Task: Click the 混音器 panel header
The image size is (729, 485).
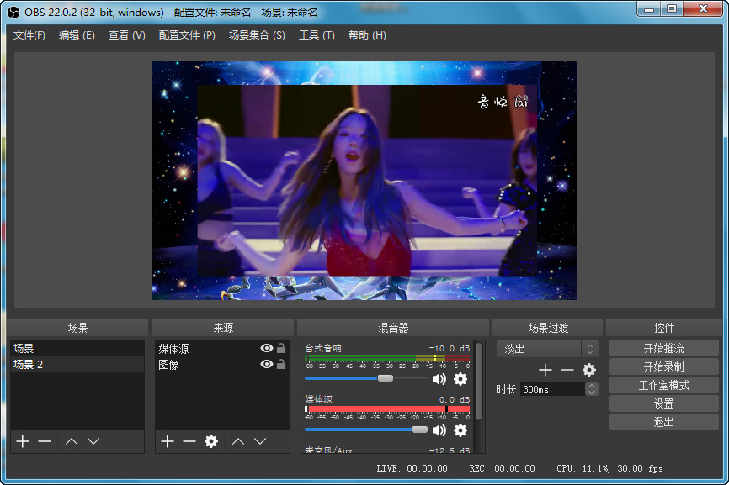Action: (393, 328)
